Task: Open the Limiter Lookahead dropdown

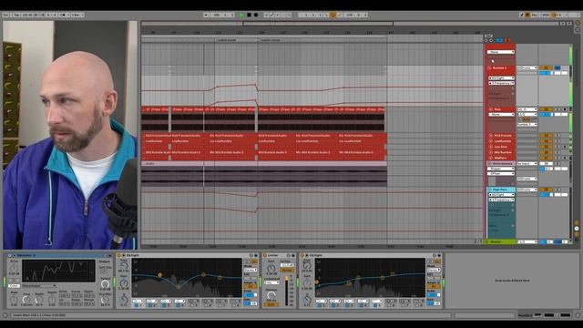Action: [x=271, y=283]
